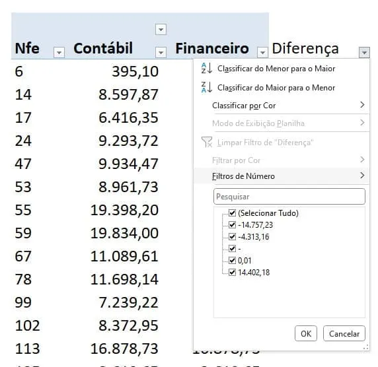This screenshot has height=367, width=378.
Task: Click the Cancelar button
Action: tap(344, 333)
